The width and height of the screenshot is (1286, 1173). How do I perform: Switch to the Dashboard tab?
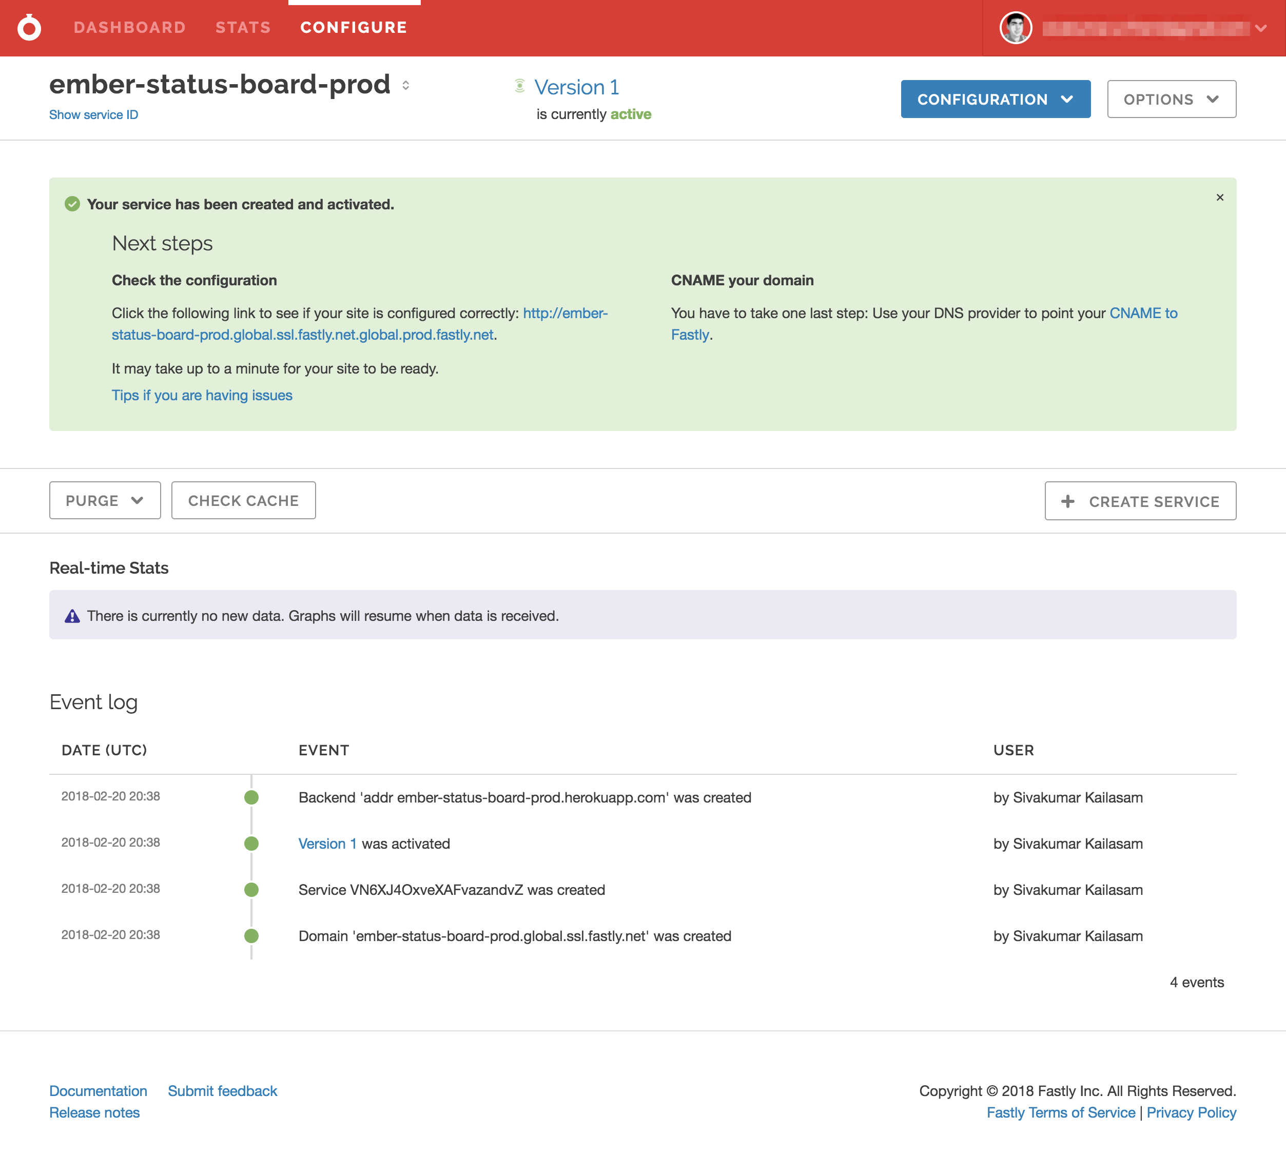(x=129, y=27)
